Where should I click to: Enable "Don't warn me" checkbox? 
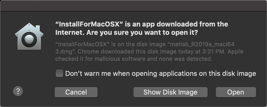pos(59,73)
